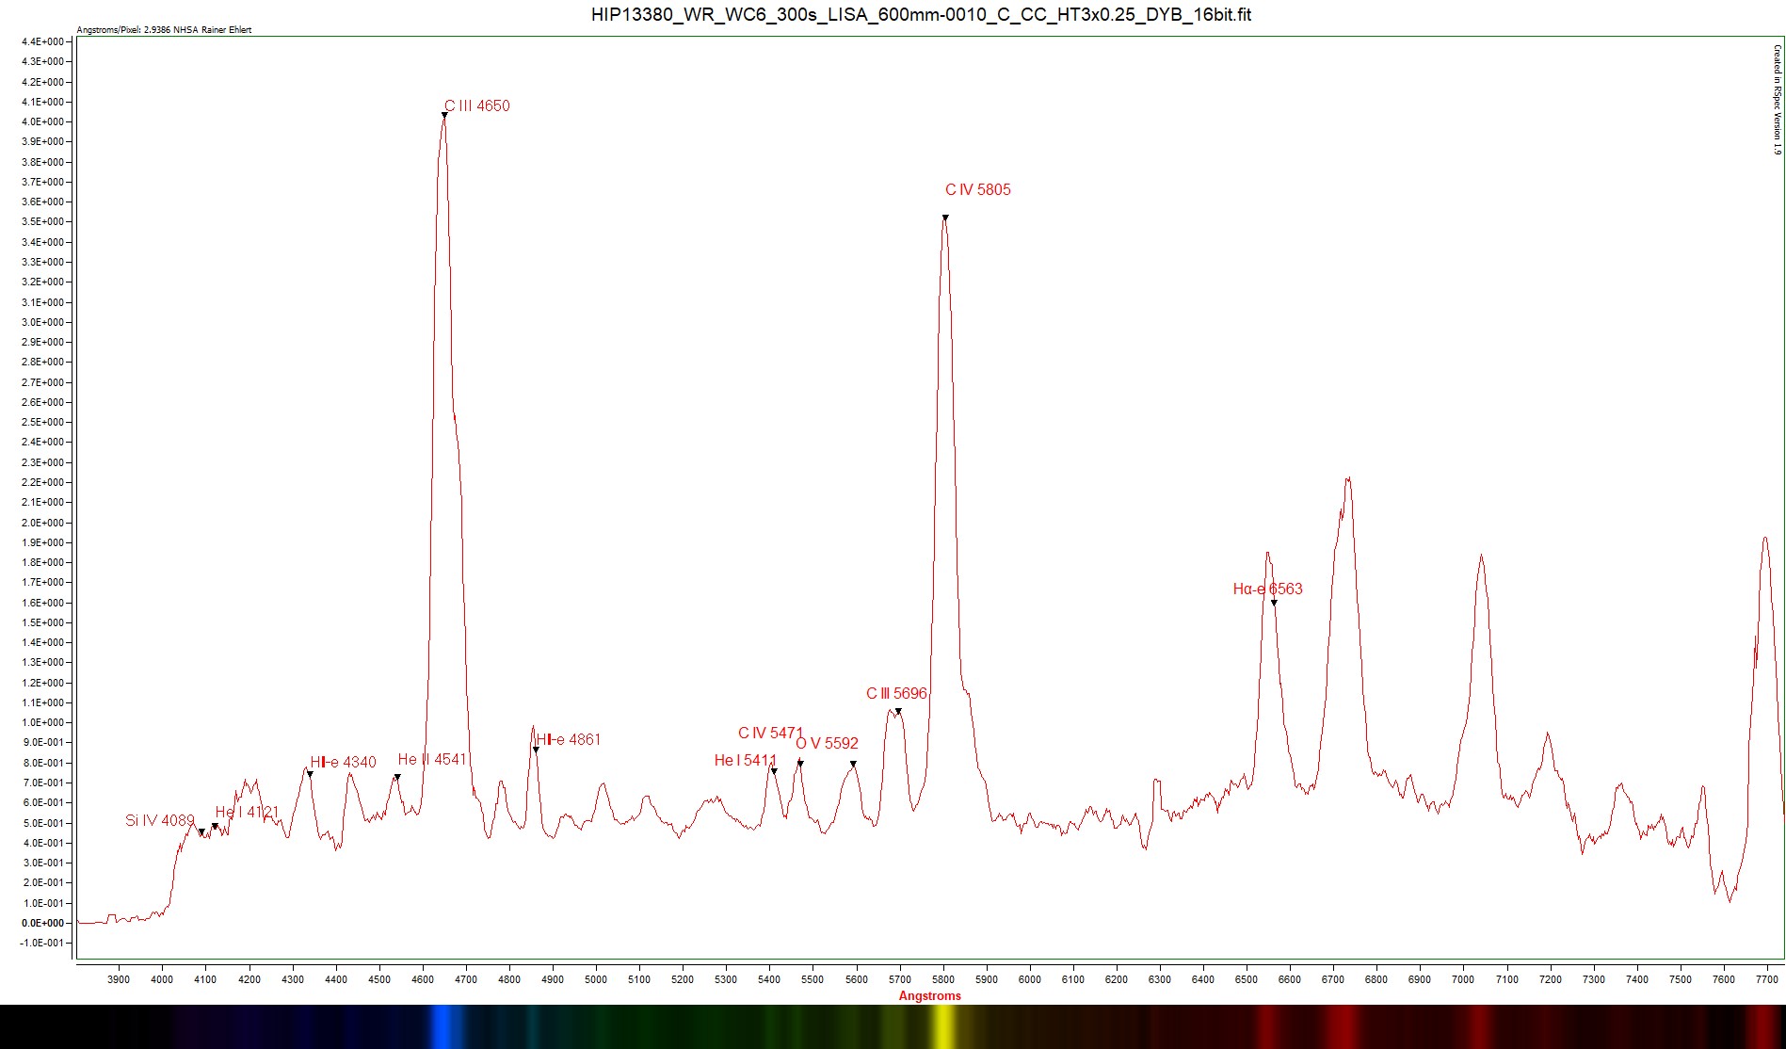Screen dimensions: 1786x1049
Task: Click the file name title above the chart
Action: click(920, 14)
